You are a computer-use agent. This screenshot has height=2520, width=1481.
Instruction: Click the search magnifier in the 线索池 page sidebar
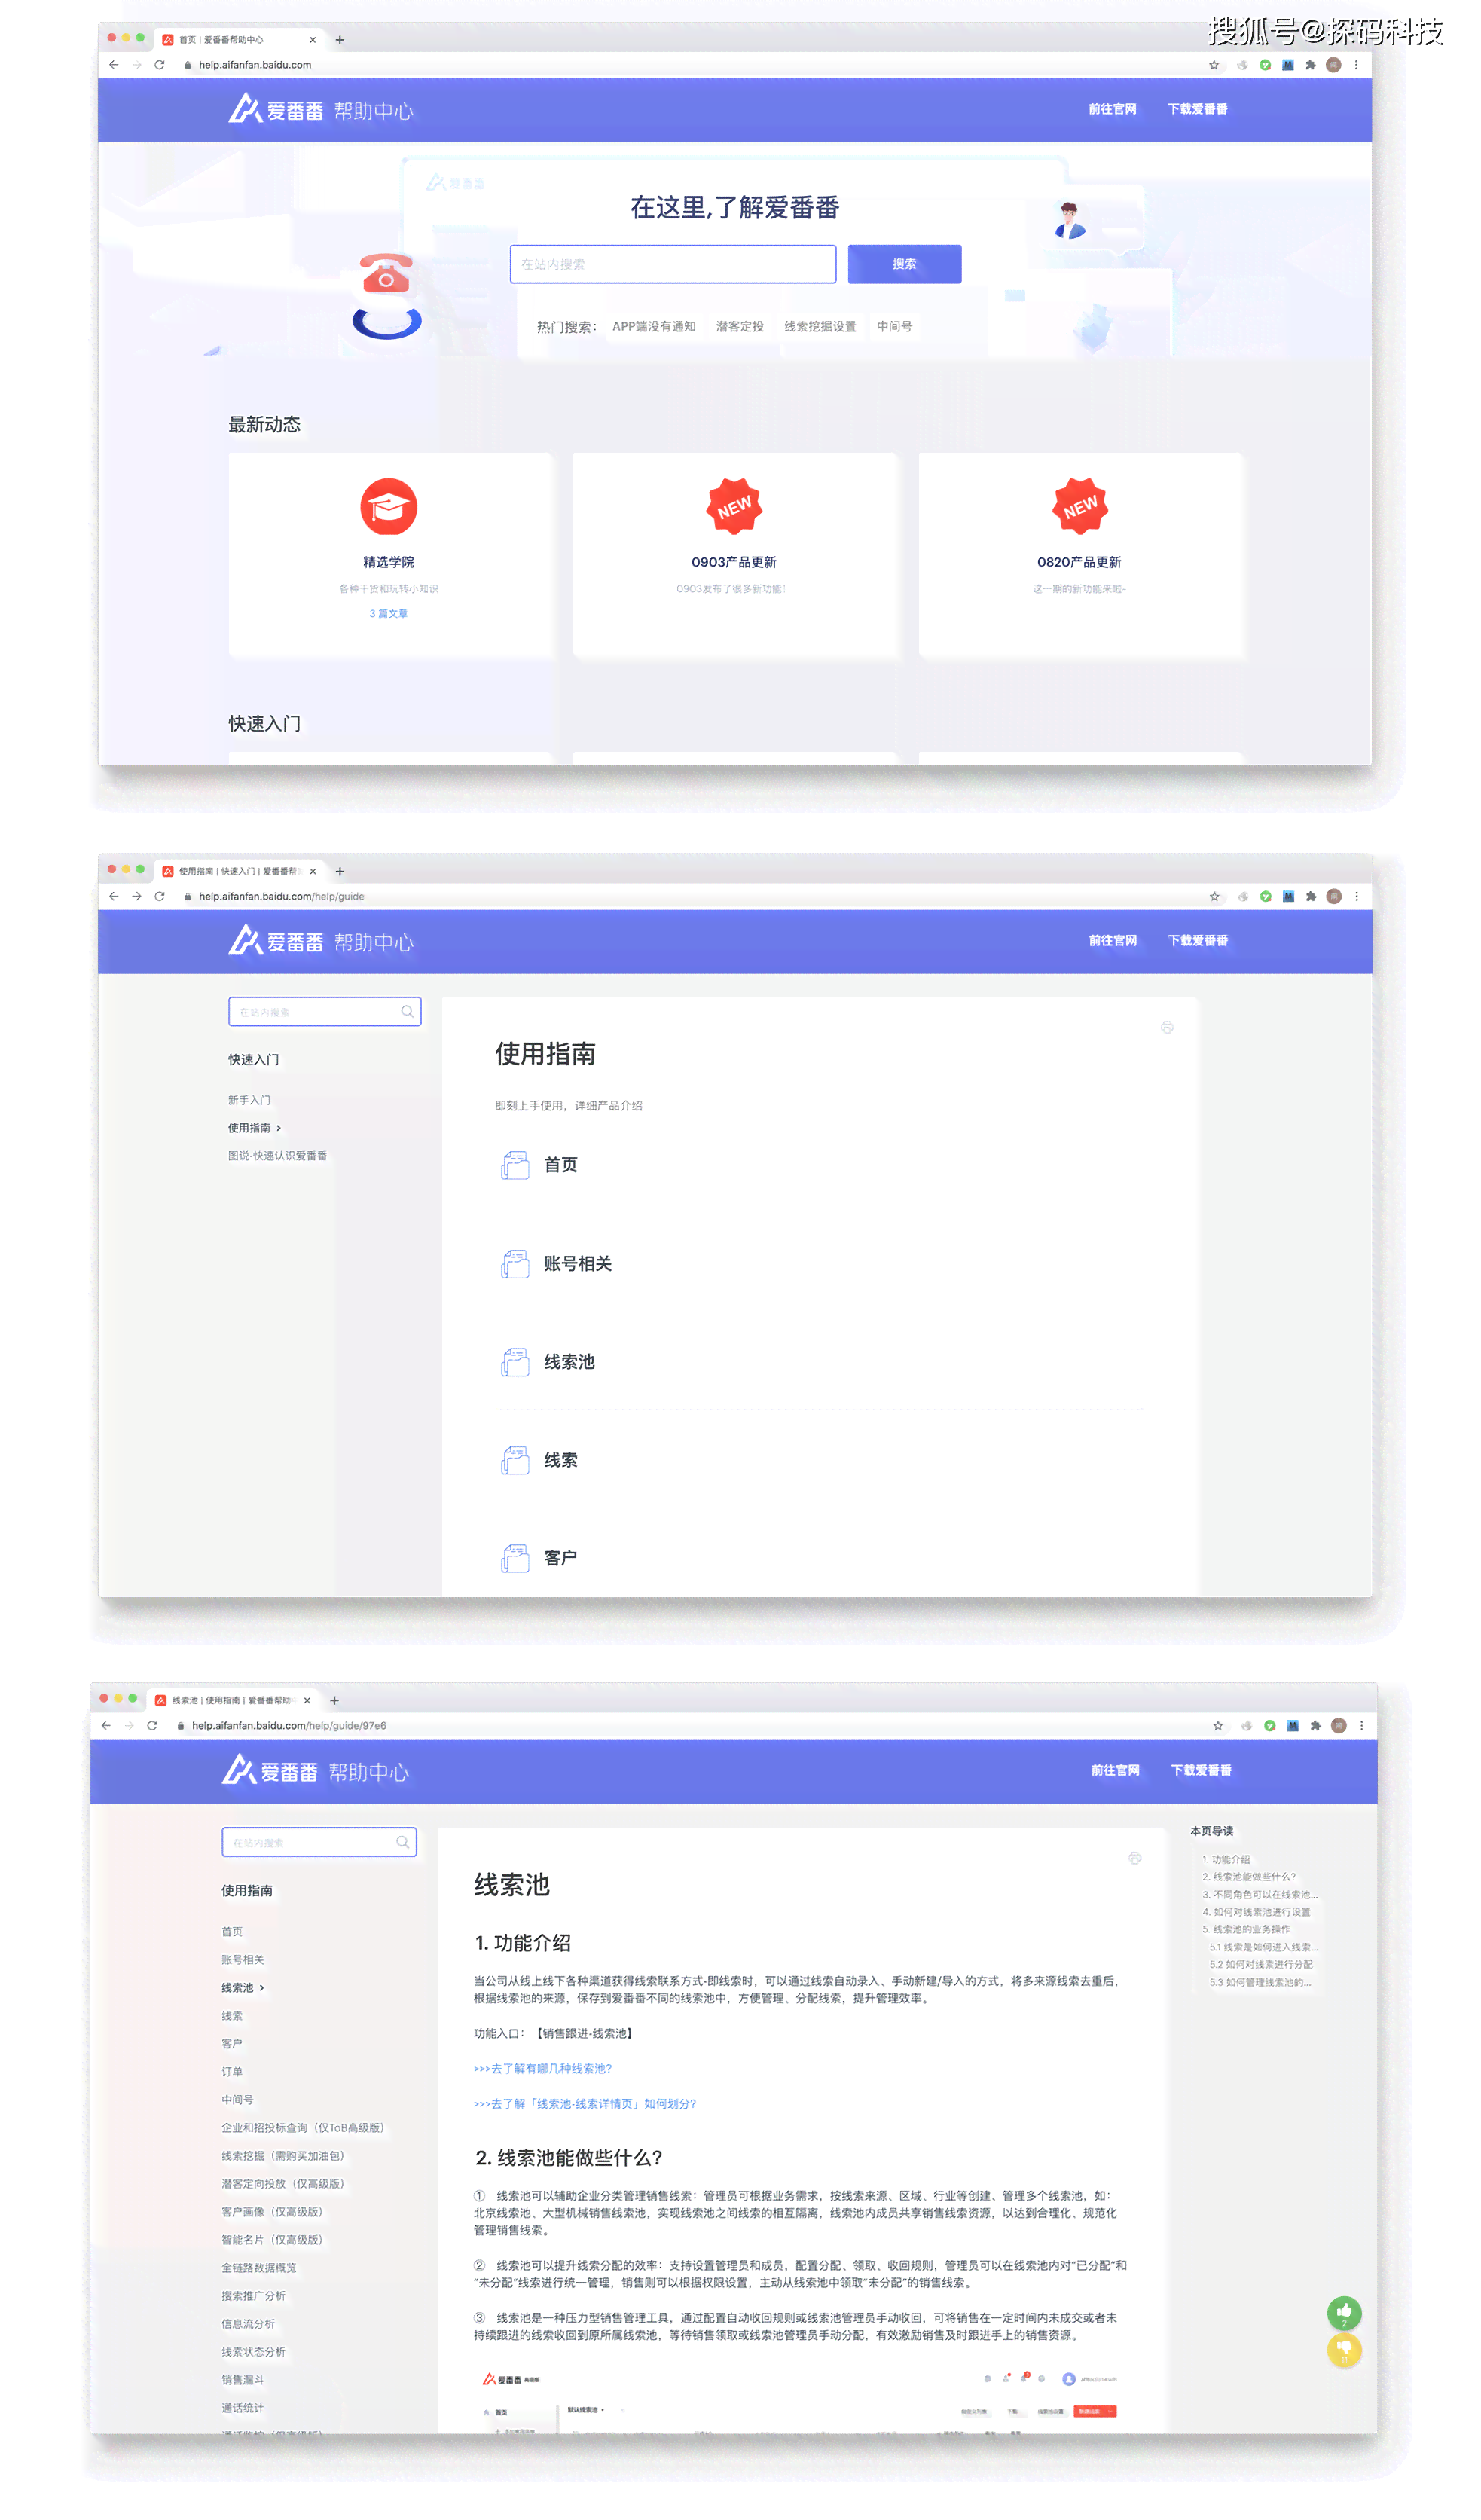click(402, 1842)
